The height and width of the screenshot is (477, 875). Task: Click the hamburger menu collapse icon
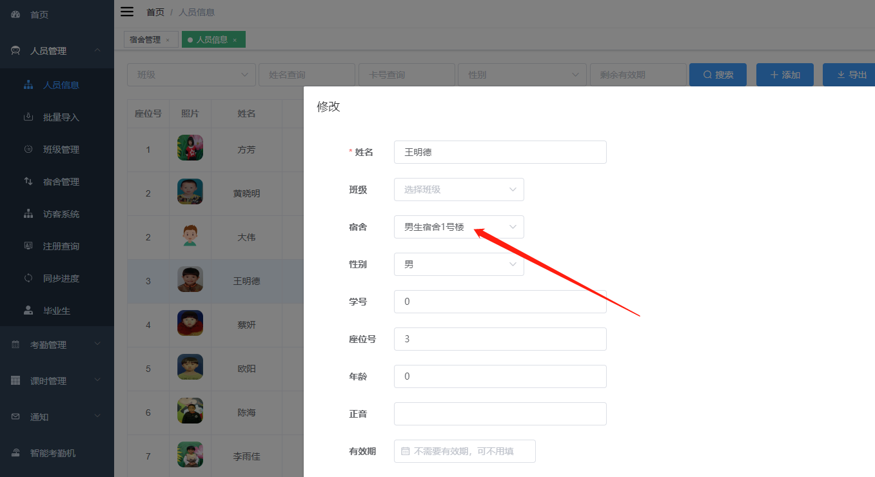(x=127, y=11)
